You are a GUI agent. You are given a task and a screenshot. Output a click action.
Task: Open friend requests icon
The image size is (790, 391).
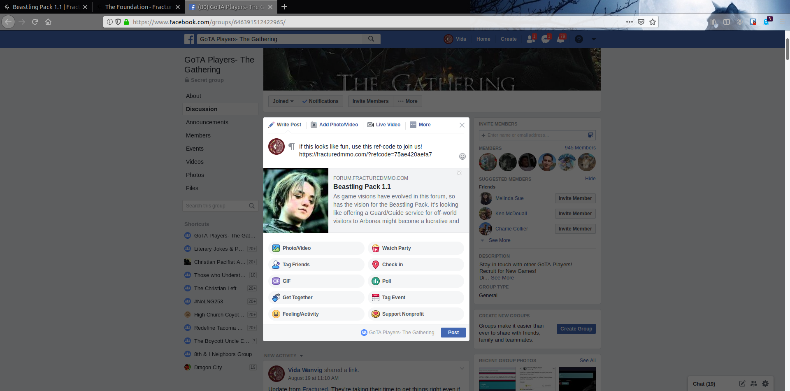point(531,39)
